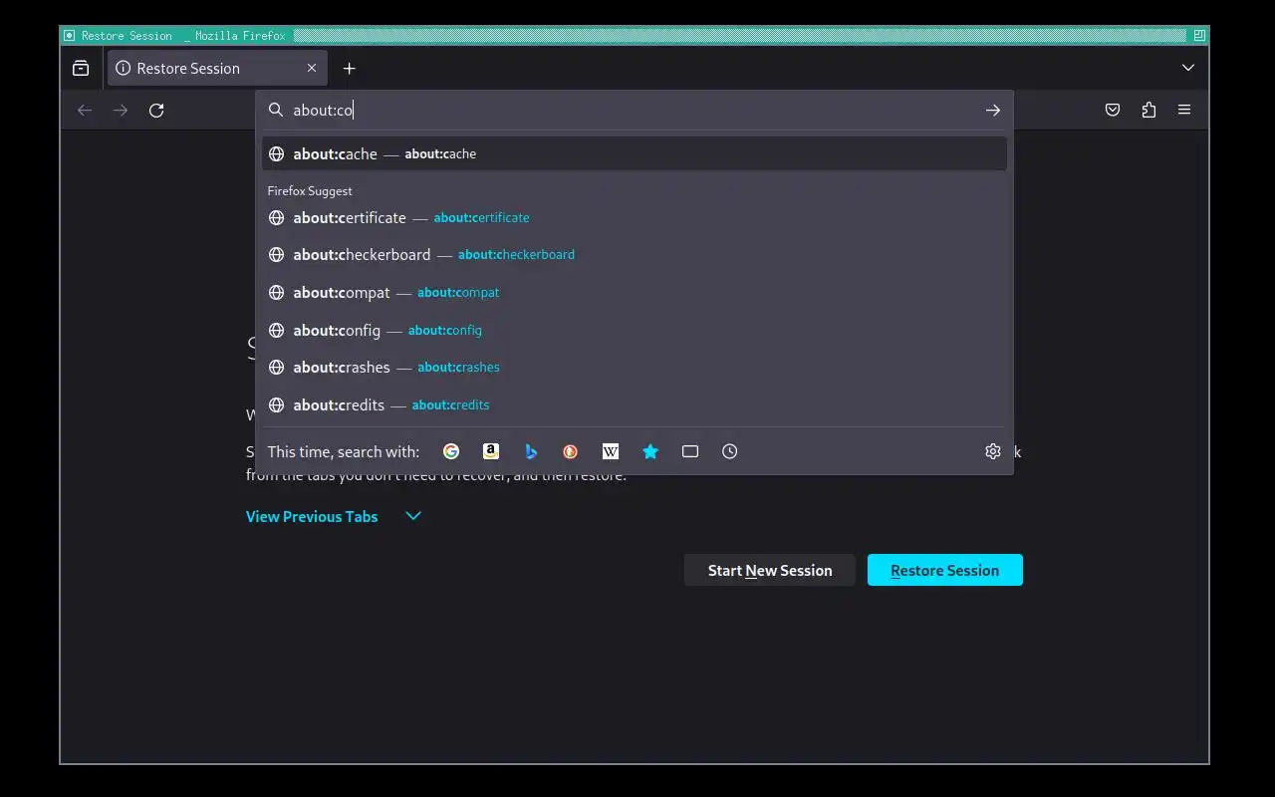Viewport: 1275px width, 797px height.
Task: Search this time with Google
Action: pyautogui.click(x=451, y=451)
